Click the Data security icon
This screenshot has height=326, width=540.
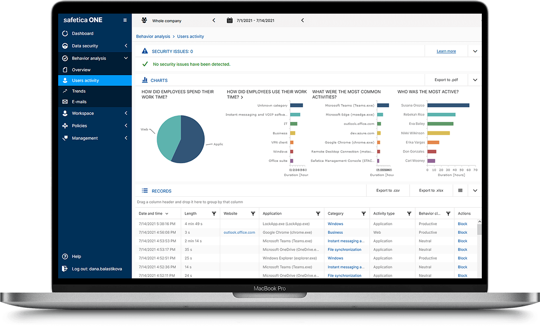click(x=65, y=45)
